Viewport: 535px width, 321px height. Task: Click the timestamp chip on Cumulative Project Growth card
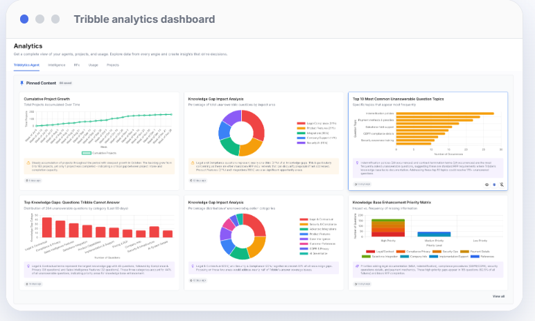pos(33,181)
